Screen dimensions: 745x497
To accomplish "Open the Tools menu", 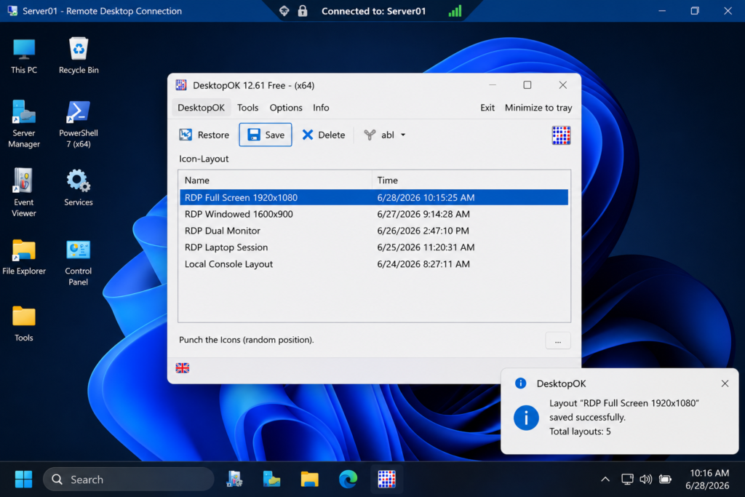I will [x=247, y=108].
